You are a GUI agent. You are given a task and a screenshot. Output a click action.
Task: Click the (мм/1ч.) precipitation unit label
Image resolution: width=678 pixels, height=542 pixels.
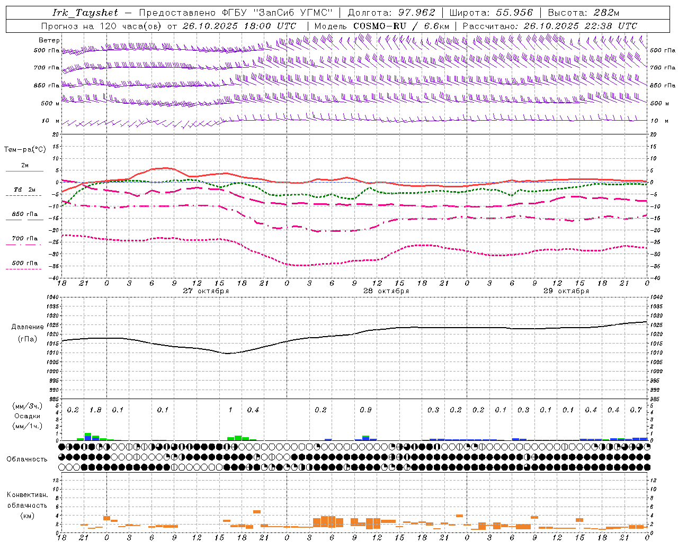(28, 426)
